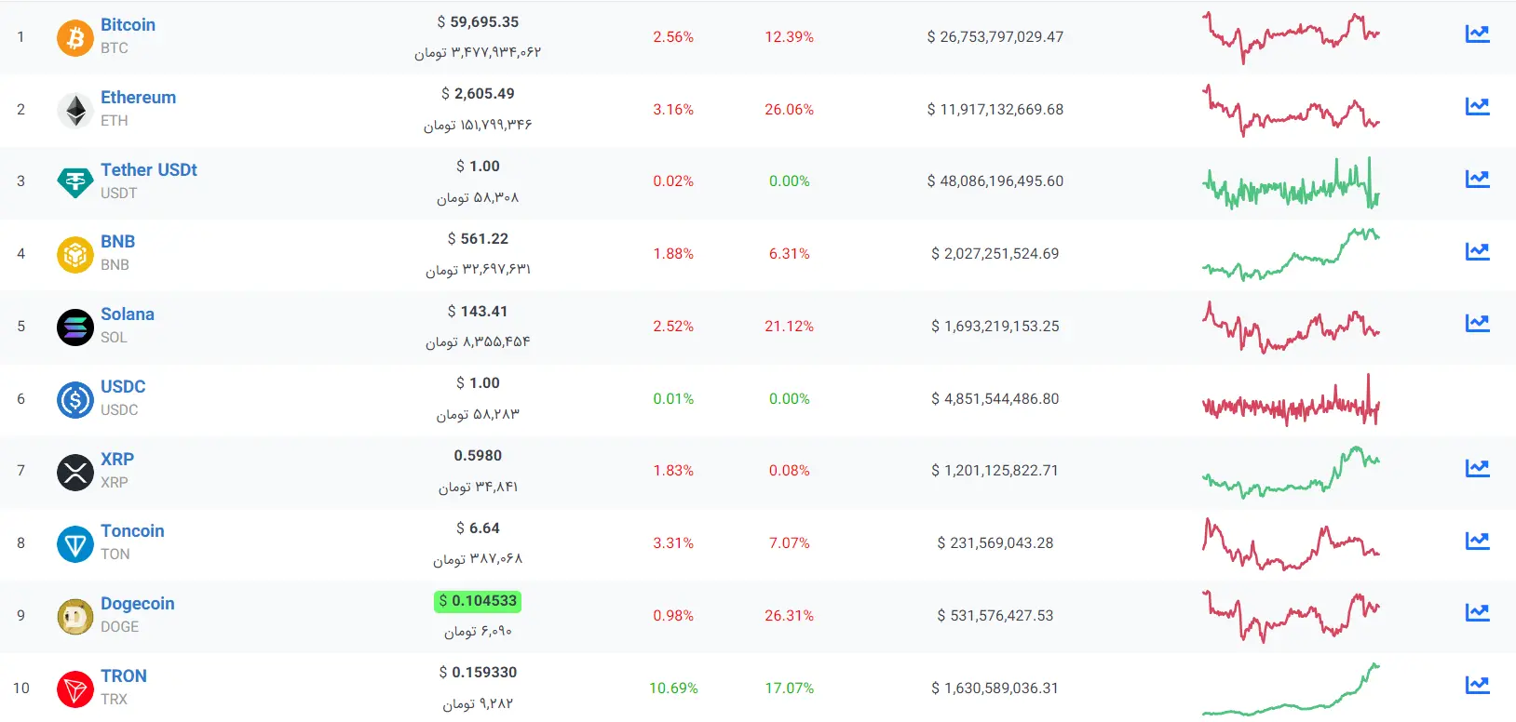Click USDC volume $ 4,851,544,486.80
This screenshot has height=722, width=1516.
[995, 399]
